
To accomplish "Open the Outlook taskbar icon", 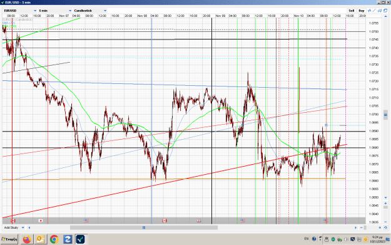I will 41,239.
